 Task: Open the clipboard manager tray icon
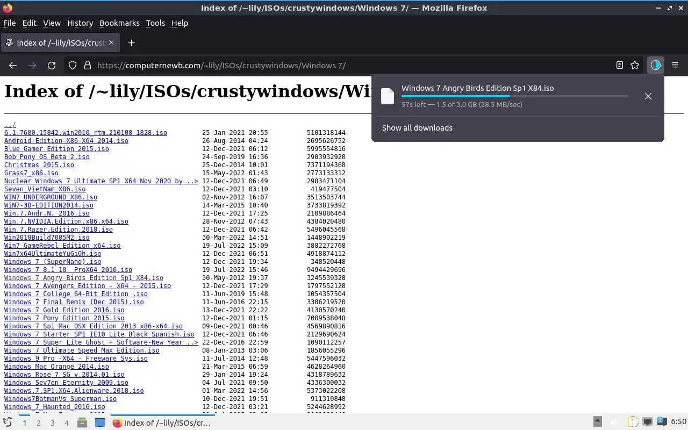tap(633, 422)
